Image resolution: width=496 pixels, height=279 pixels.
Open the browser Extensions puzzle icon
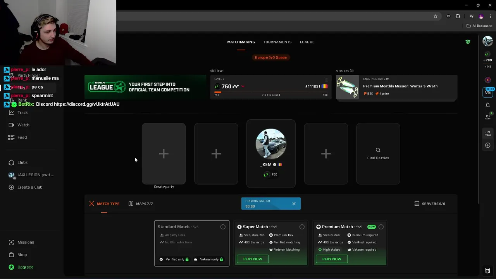tap(458, 16)
